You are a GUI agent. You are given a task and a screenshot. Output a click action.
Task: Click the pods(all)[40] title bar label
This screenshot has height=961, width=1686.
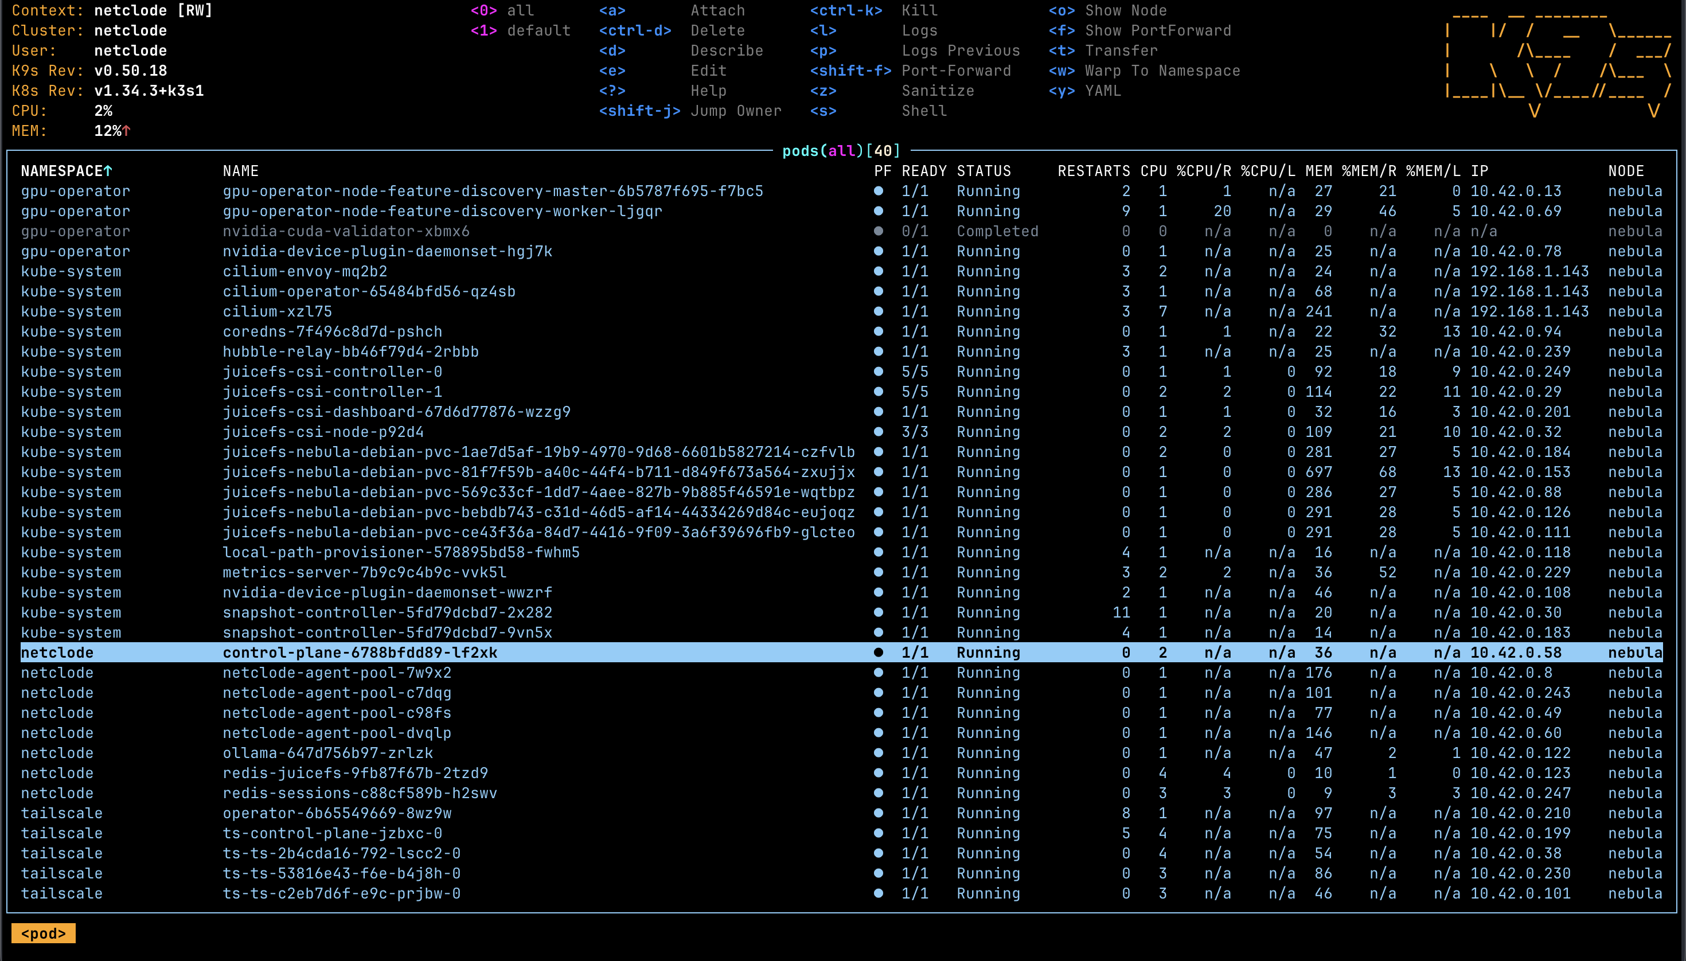coord(840,150)
